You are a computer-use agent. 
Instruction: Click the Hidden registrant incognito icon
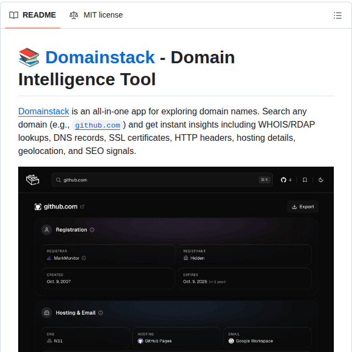click(186, 258)
